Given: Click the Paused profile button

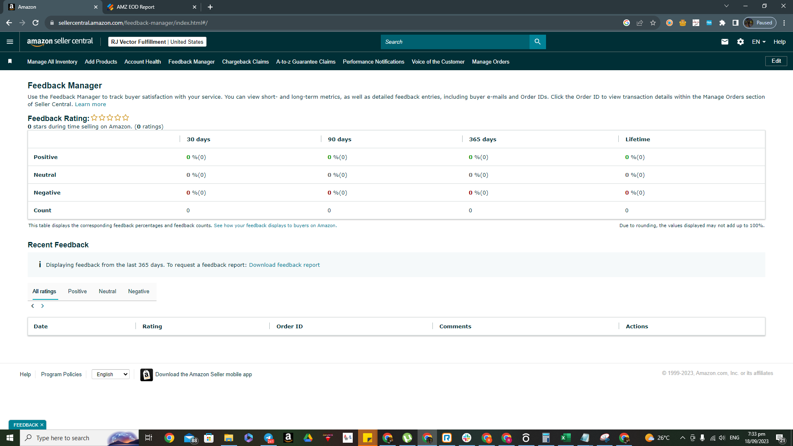Looking at the screenshot, I should click(x=760, y=23).
